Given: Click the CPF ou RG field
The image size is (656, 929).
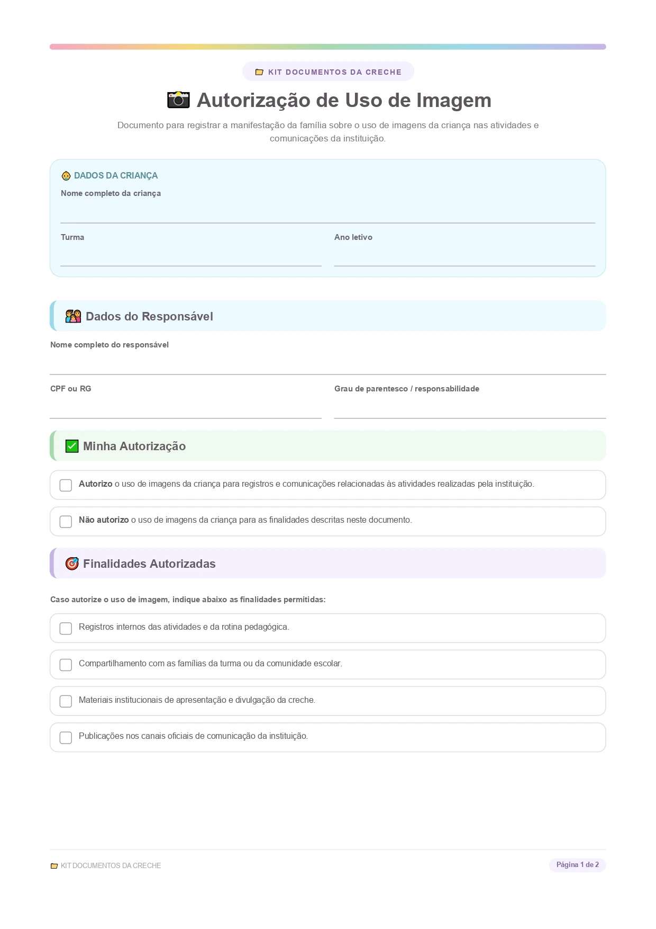Looking at the screenshot, I should (186, 408).
